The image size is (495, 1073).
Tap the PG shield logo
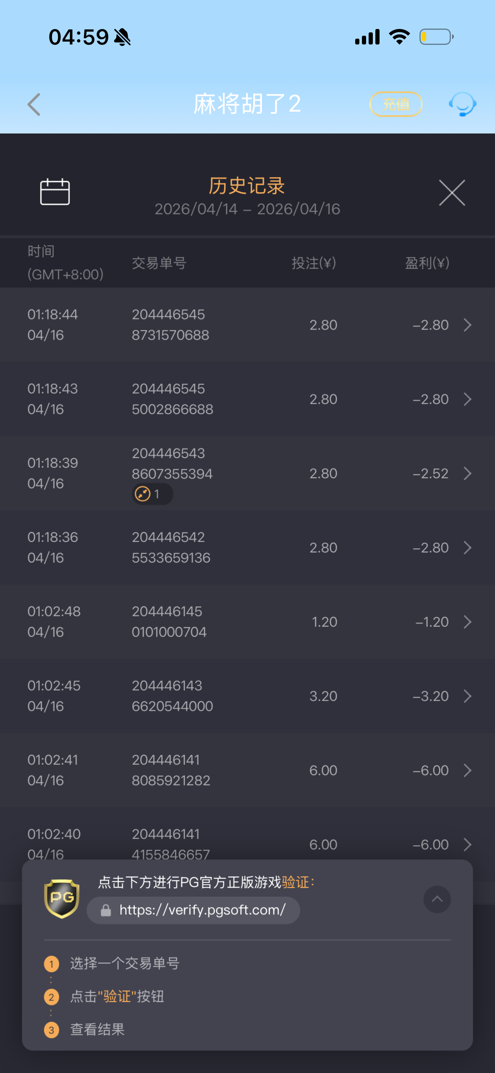[x=62, y=898]
